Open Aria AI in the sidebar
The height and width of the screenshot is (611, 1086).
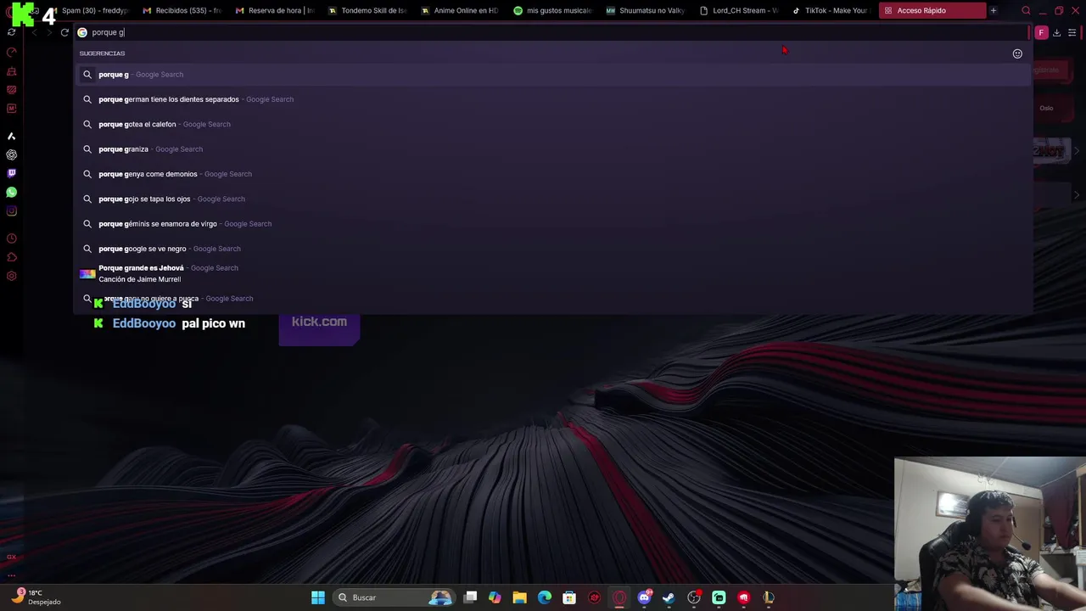click(11, 136)
